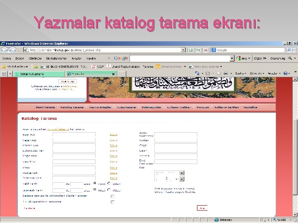
Task: Select Miladi radio for Telif Tarihi
Action: point(109,183)
